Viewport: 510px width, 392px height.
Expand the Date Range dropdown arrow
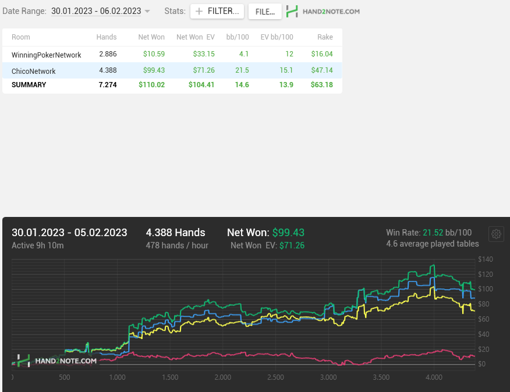click(147, 12)
